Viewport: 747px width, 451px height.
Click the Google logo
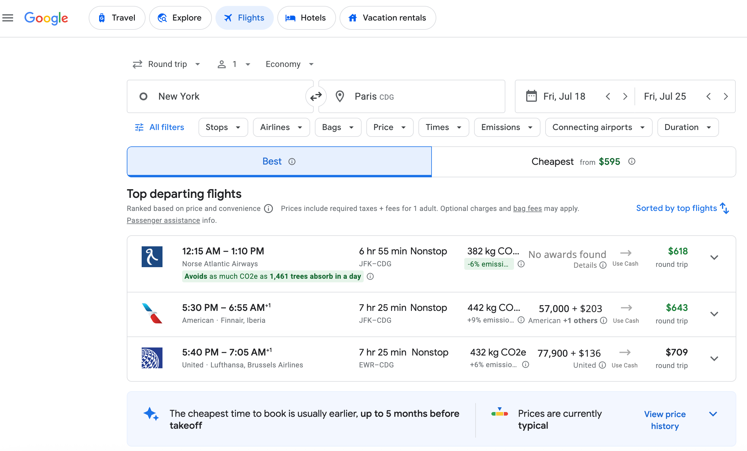pyautogui.click(x=46, y=18)
